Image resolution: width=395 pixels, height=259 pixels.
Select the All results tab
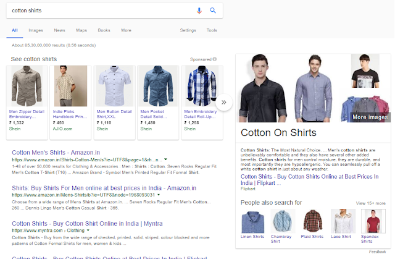coord(15,30)
